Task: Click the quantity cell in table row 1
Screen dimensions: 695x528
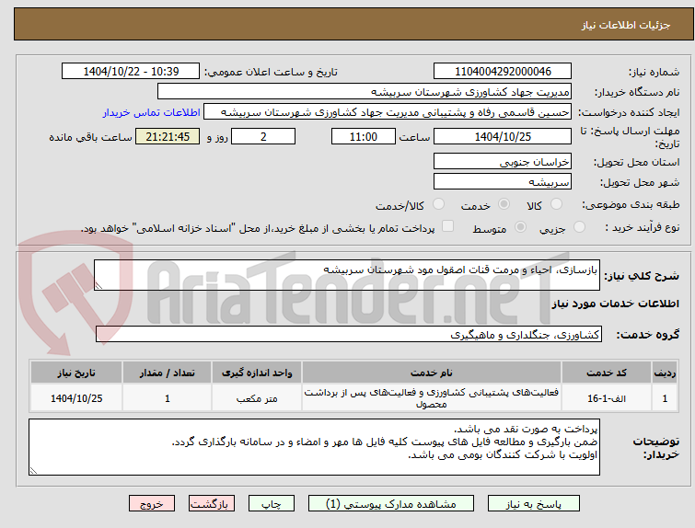Action: pyautogui.click(x=168, y=398)
